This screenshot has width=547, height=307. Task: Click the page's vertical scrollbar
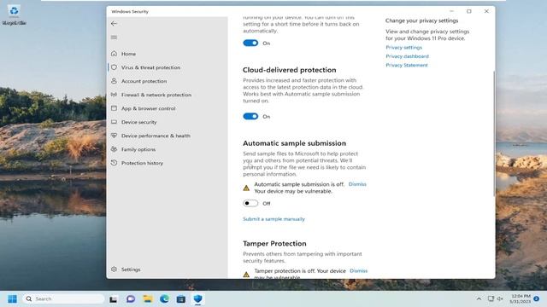pyautogui.click(x=494, y=133)
